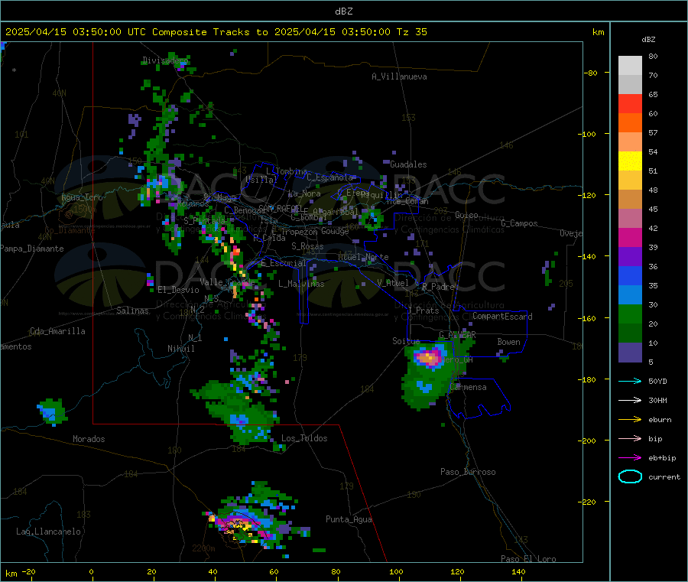
Task: Click the 65 dBZ red legend swatch
Action: click(x=630, y=103)
